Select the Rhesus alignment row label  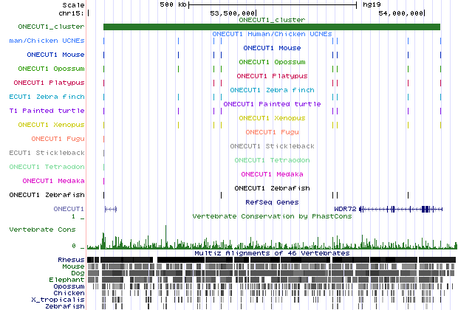(x=71, y=260)
